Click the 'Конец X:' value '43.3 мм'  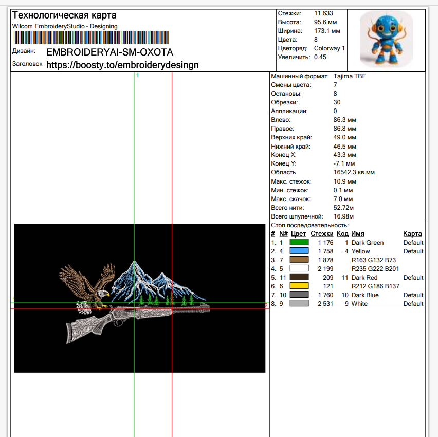[x=345, y=155]
